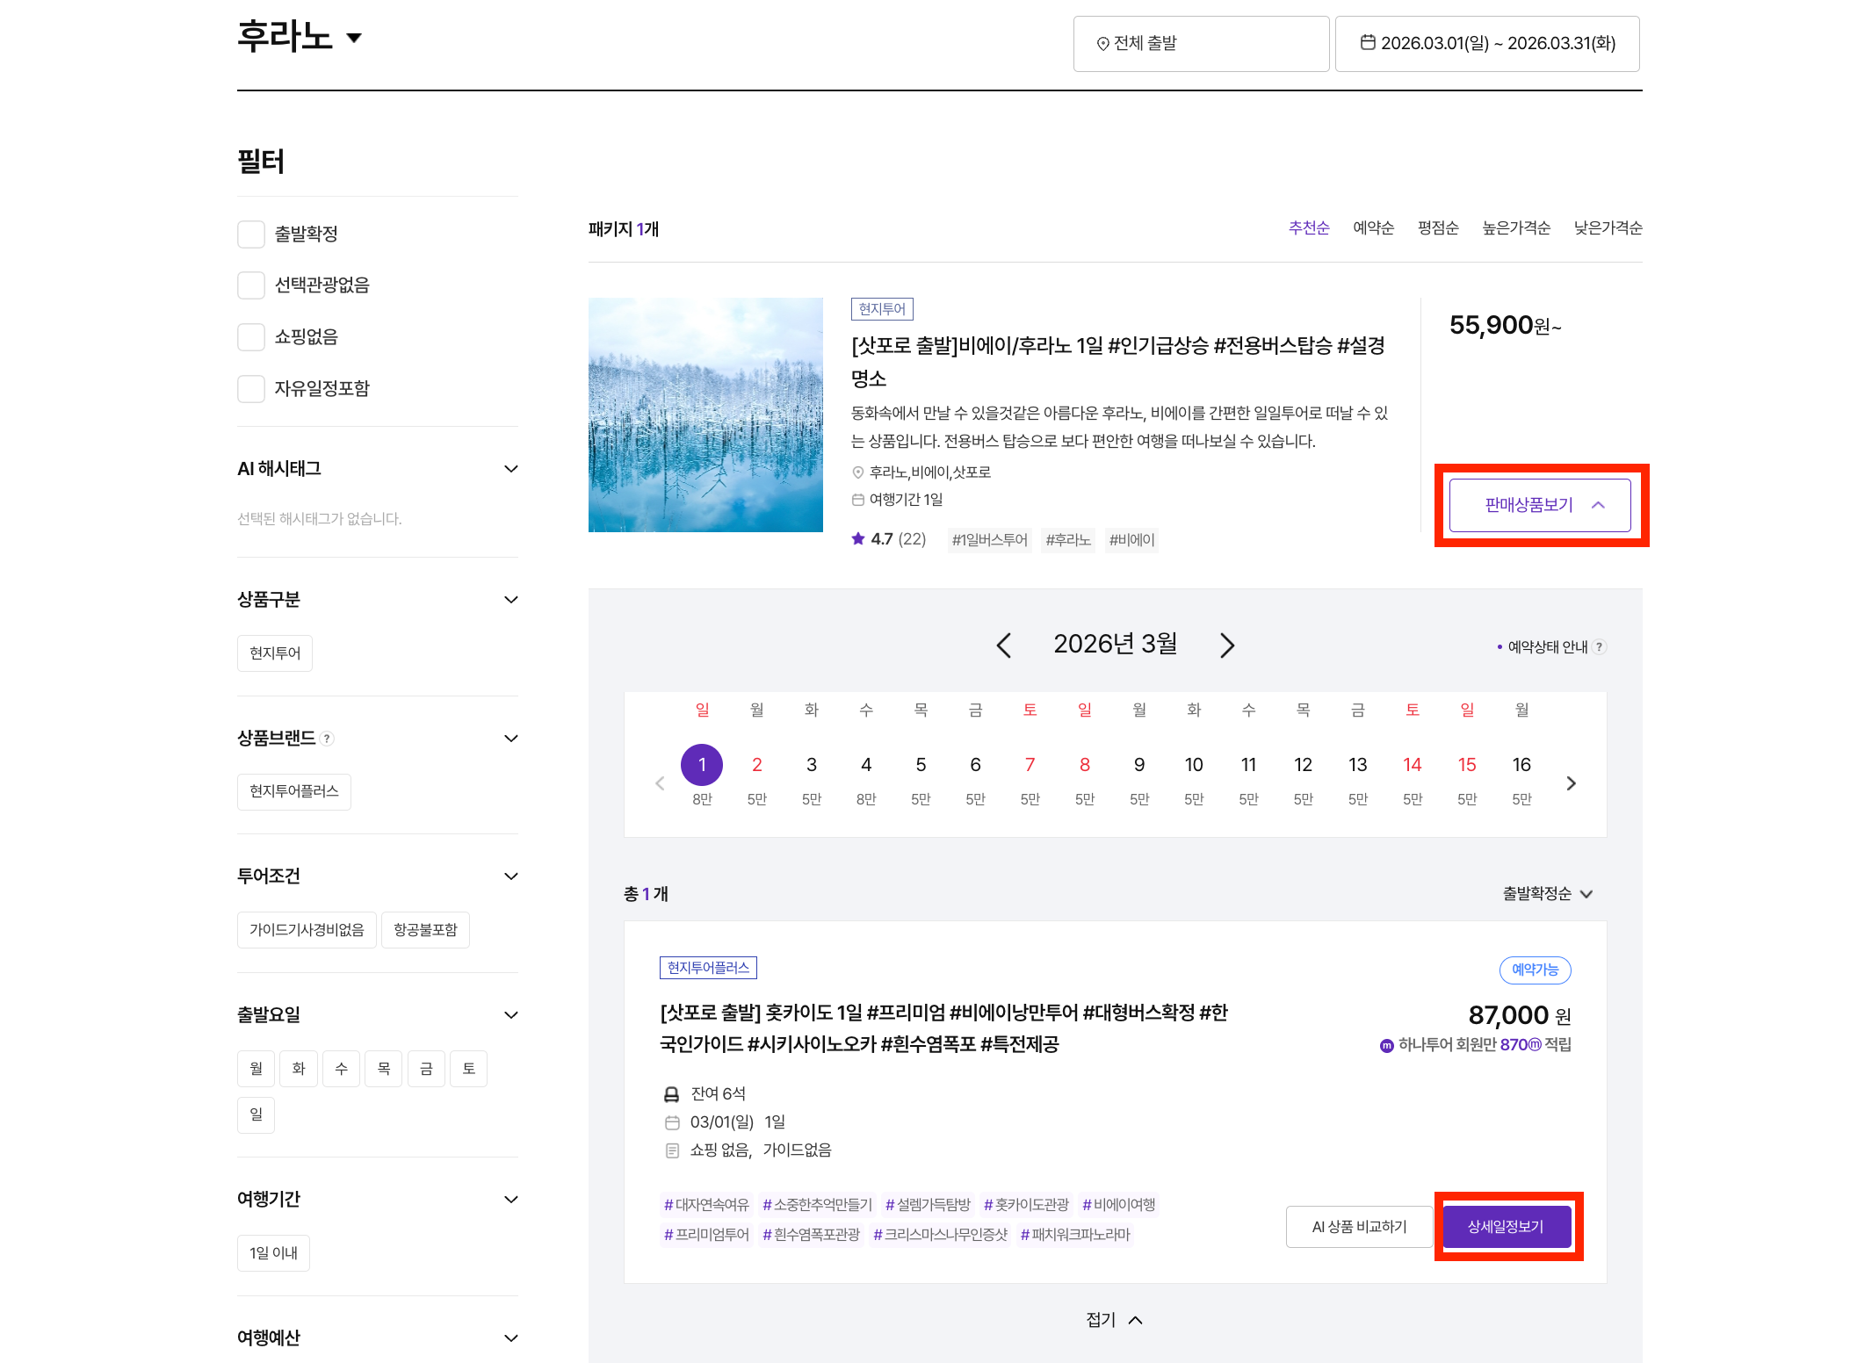Select March 10 in the date strip

click(x=1193, y=766)
